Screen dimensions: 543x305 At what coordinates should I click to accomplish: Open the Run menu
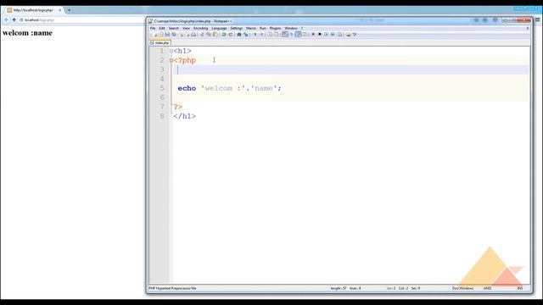(263, 28)
